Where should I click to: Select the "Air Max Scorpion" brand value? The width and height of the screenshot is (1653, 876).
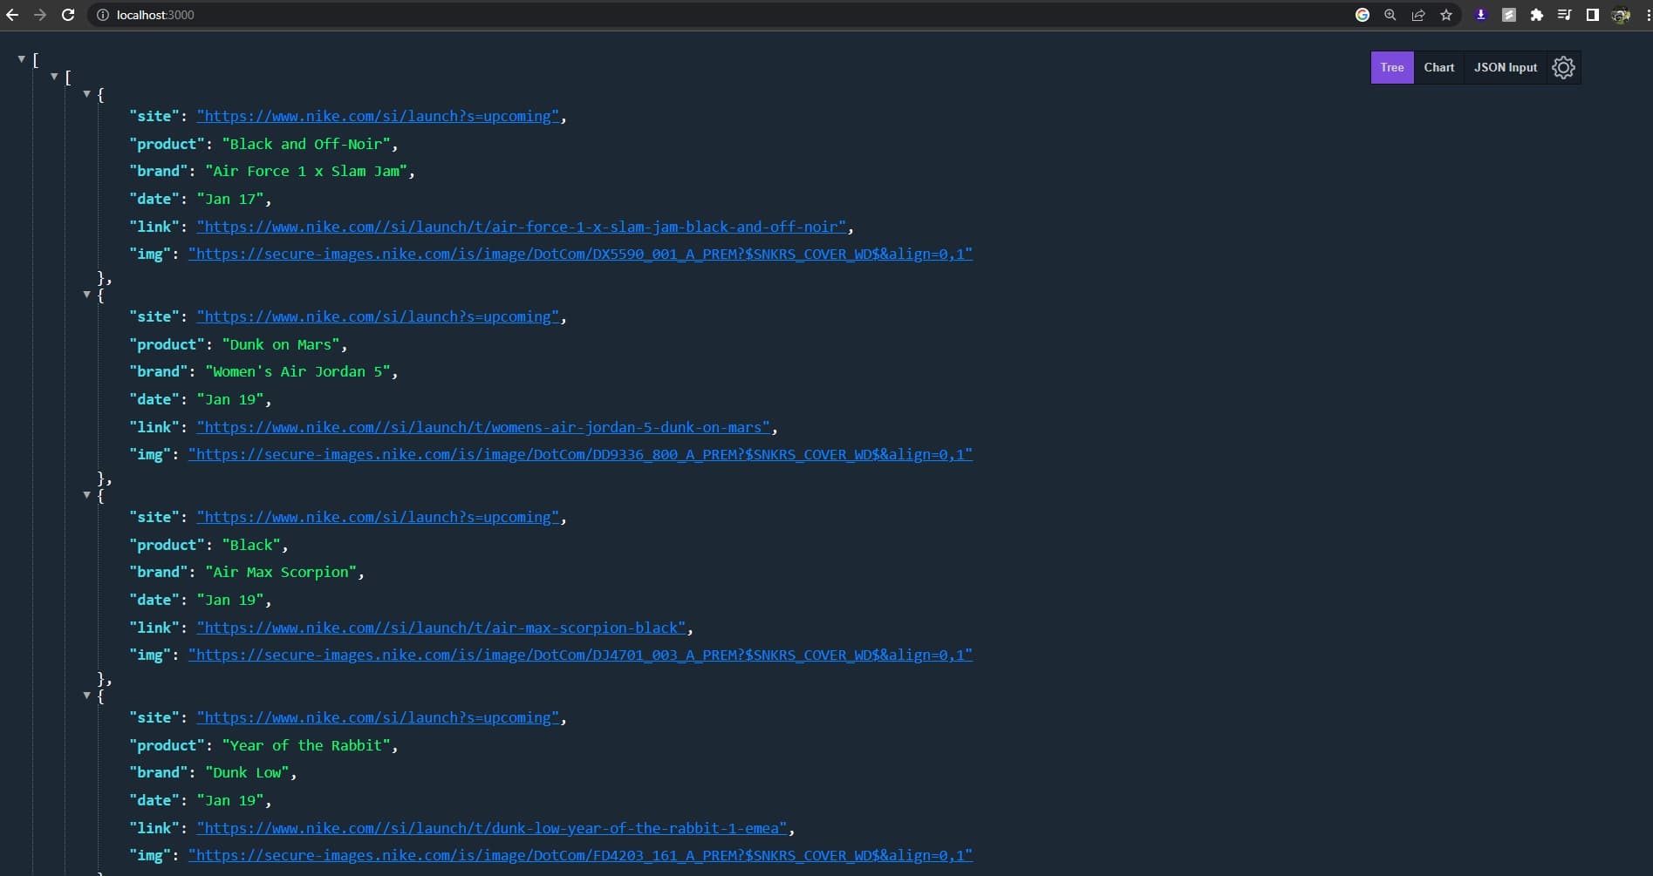tap(281, 572)
